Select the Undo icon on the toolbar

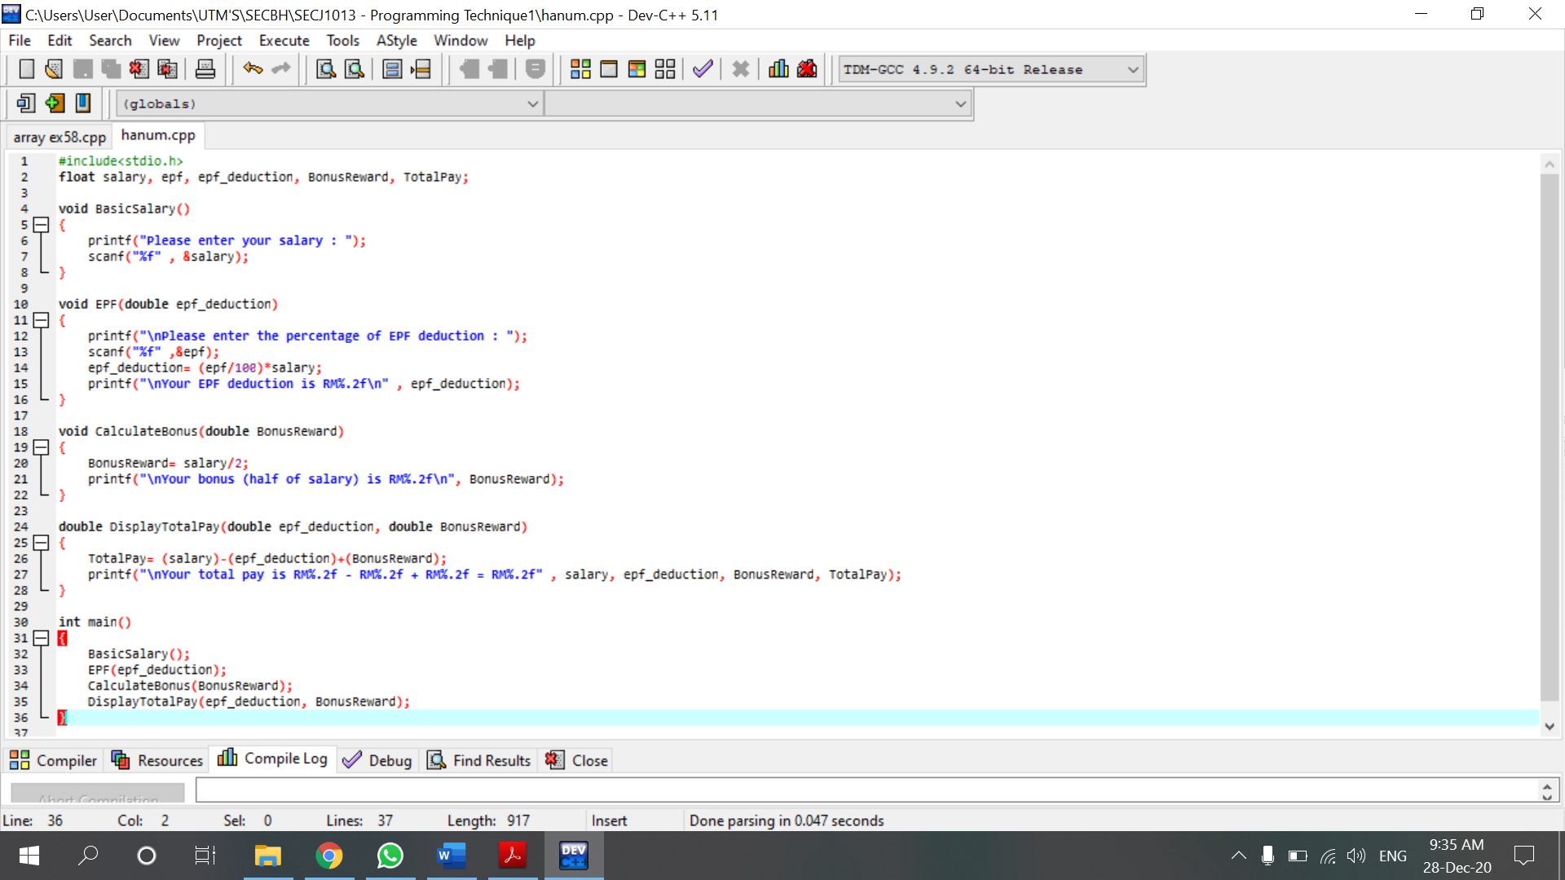[253, 68]
